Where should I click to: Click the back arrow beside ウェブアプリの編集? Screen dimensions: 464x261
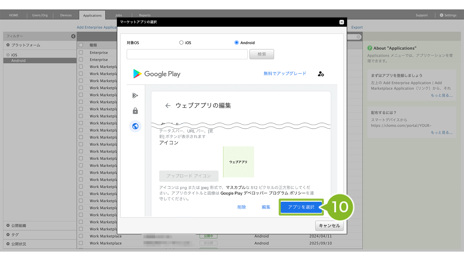pos(168,106)
